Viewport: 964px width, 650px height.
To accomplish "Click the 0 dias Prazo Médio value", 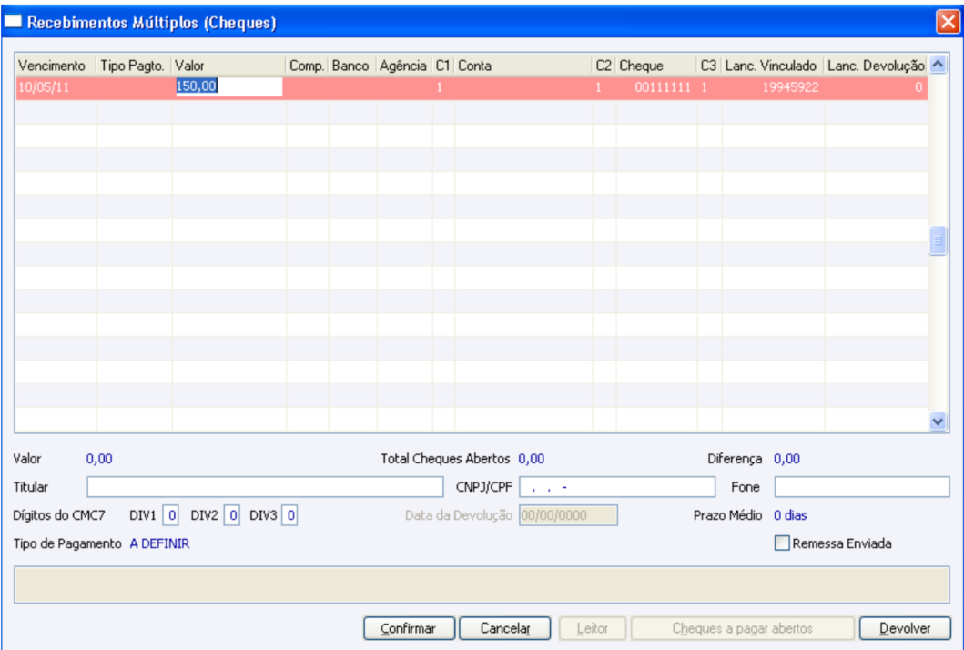I will [x=790, y=515].
